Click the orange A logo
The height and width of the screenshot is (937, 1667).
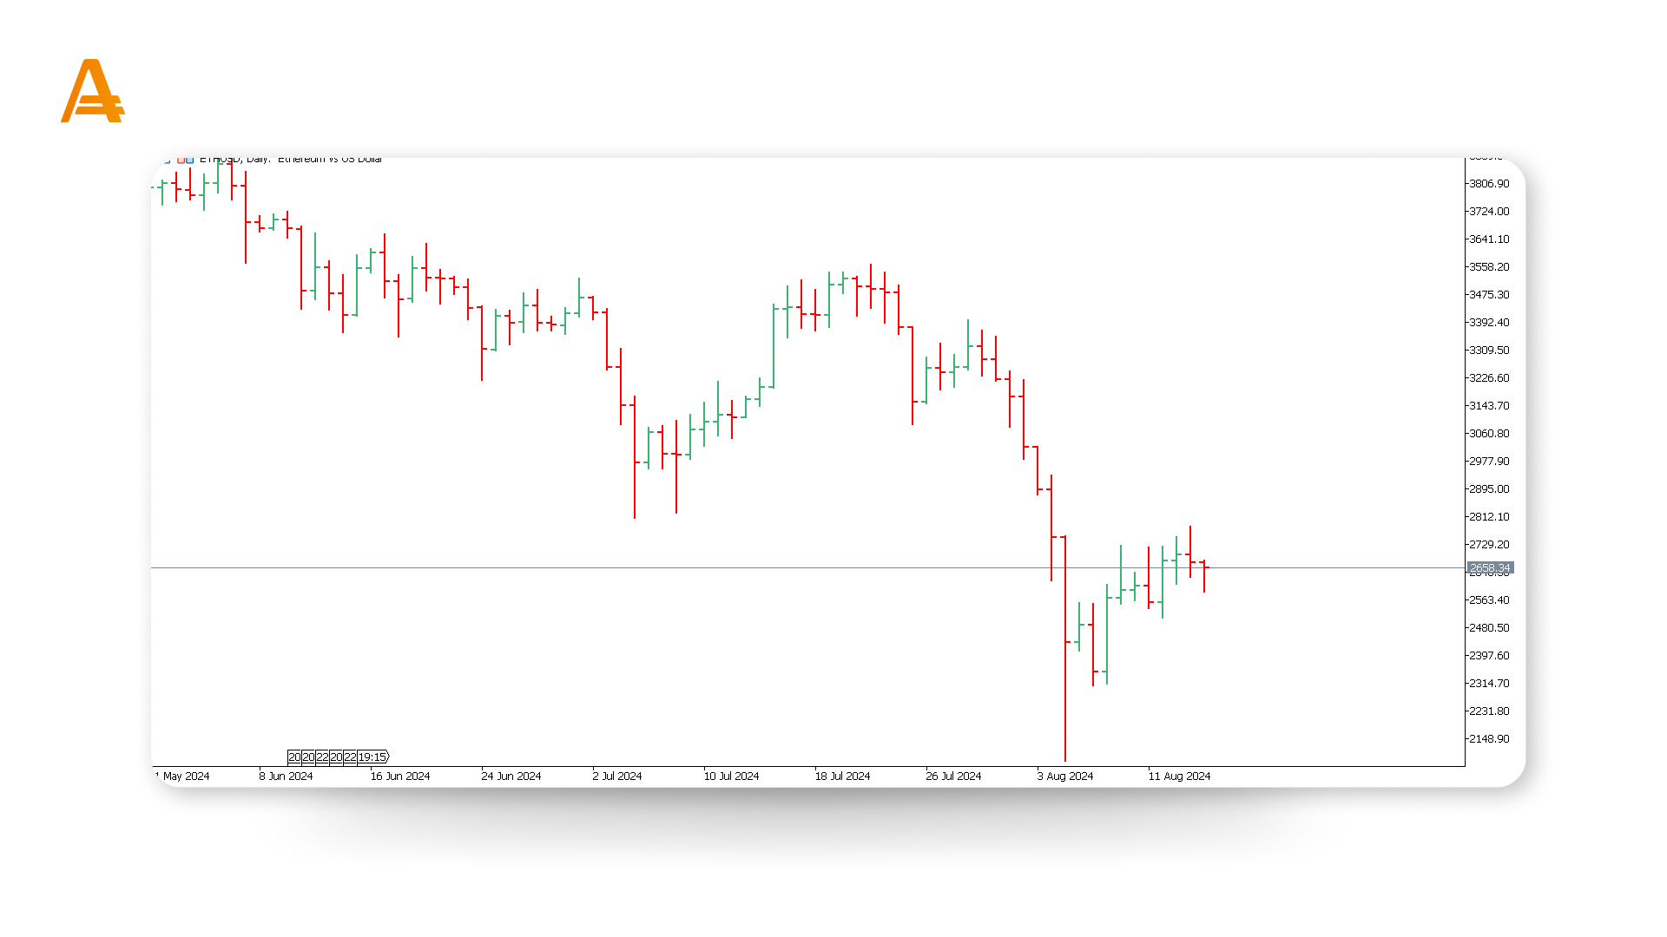pos(92,91)
